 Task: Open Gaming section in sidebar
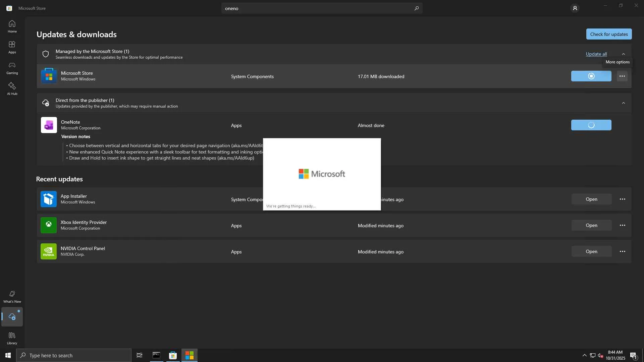(12, 68)
